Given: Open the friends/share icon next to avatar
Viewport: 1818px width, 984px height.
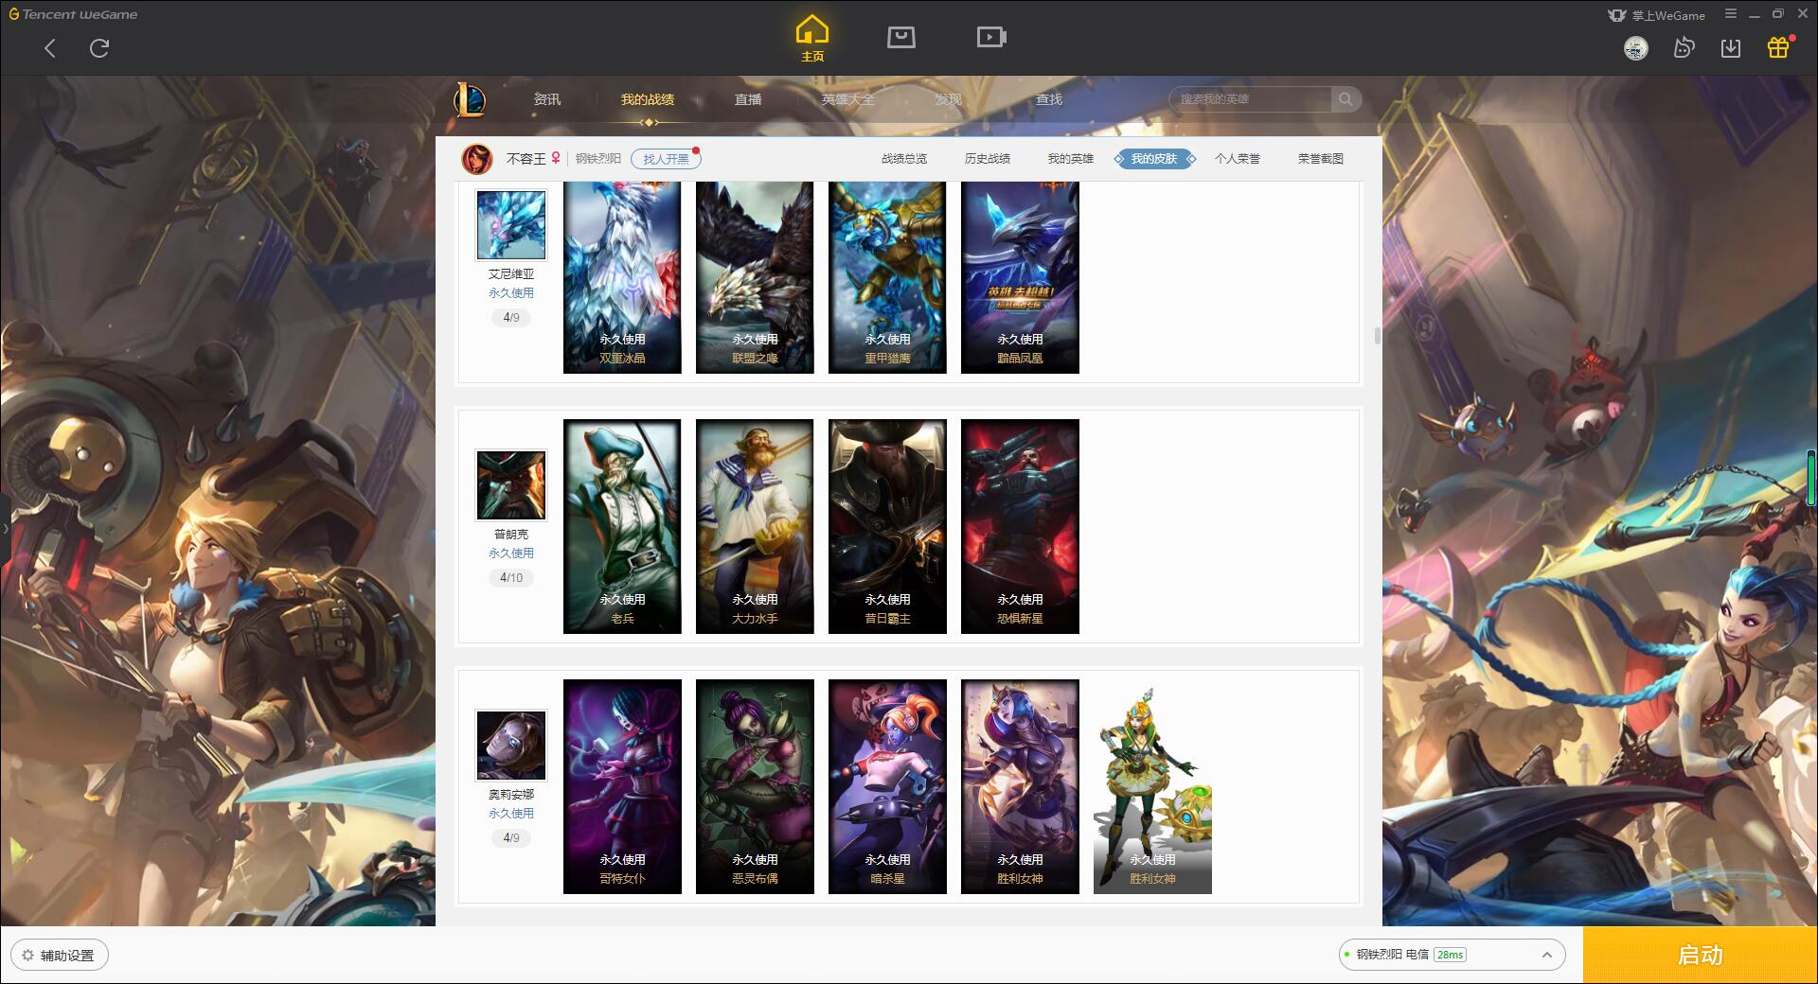Looking at the screenshot, I should 1684,48.
